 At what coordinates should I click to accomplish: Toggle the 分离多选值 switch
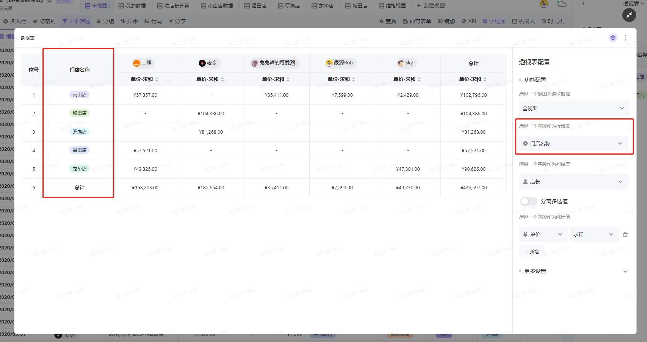(528, 201)
